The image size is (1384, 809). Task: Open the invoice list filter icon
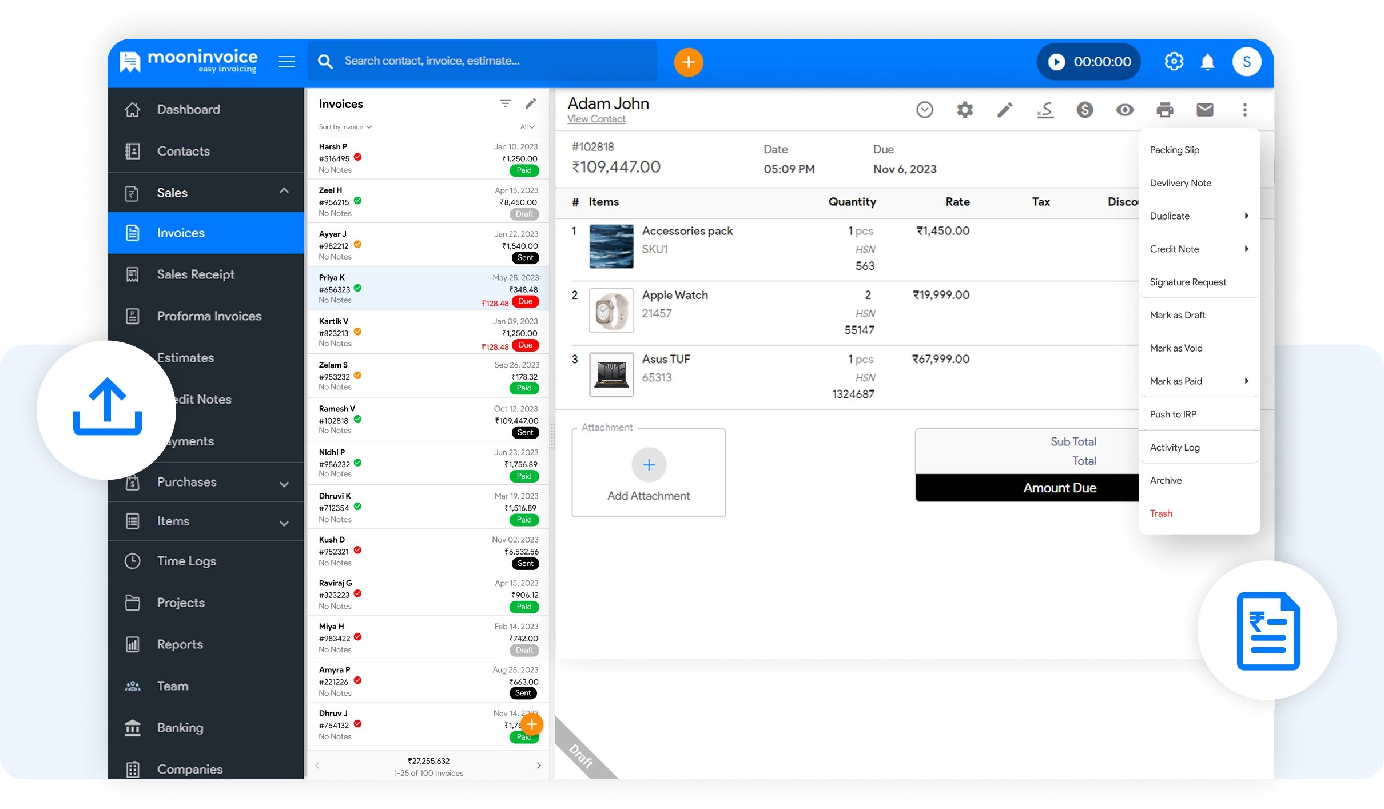pos(505,103)
